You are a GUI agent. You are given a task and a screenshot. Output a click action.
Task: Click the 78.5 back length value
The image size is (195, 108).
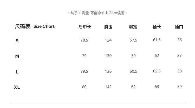coord(84,40)
